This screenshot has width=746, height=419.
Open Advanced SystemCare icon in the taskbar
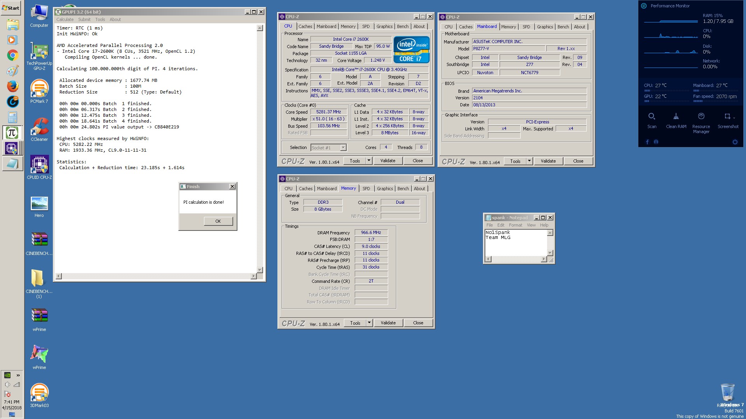click(12, 102)
